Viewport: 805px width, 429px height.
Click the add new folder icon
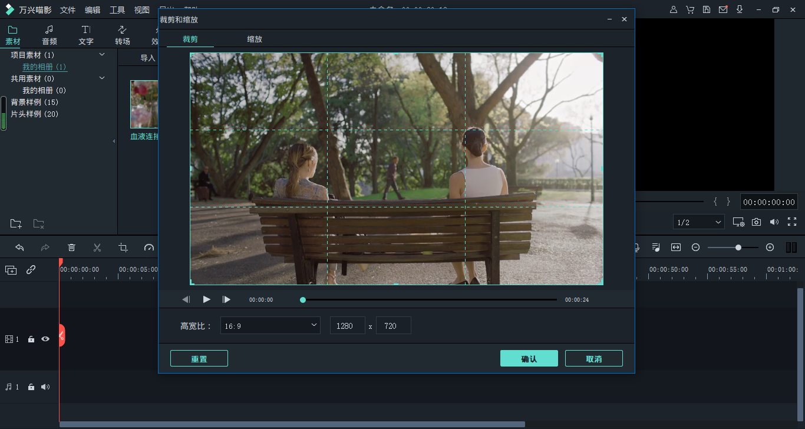[x=16, y=224]
